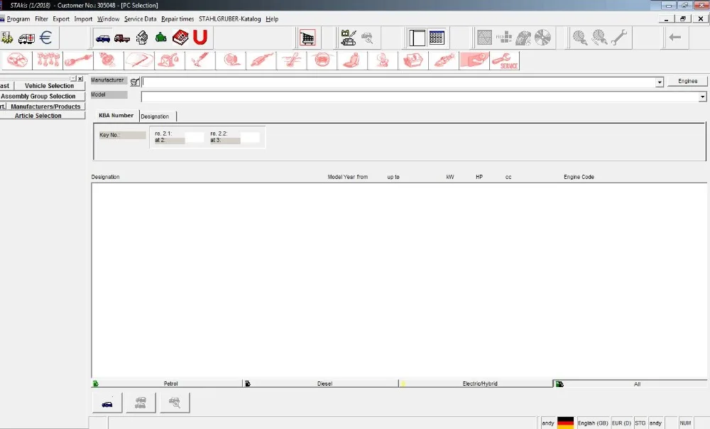
Task: Click the passenger car button below list
Action: point(107,403)
